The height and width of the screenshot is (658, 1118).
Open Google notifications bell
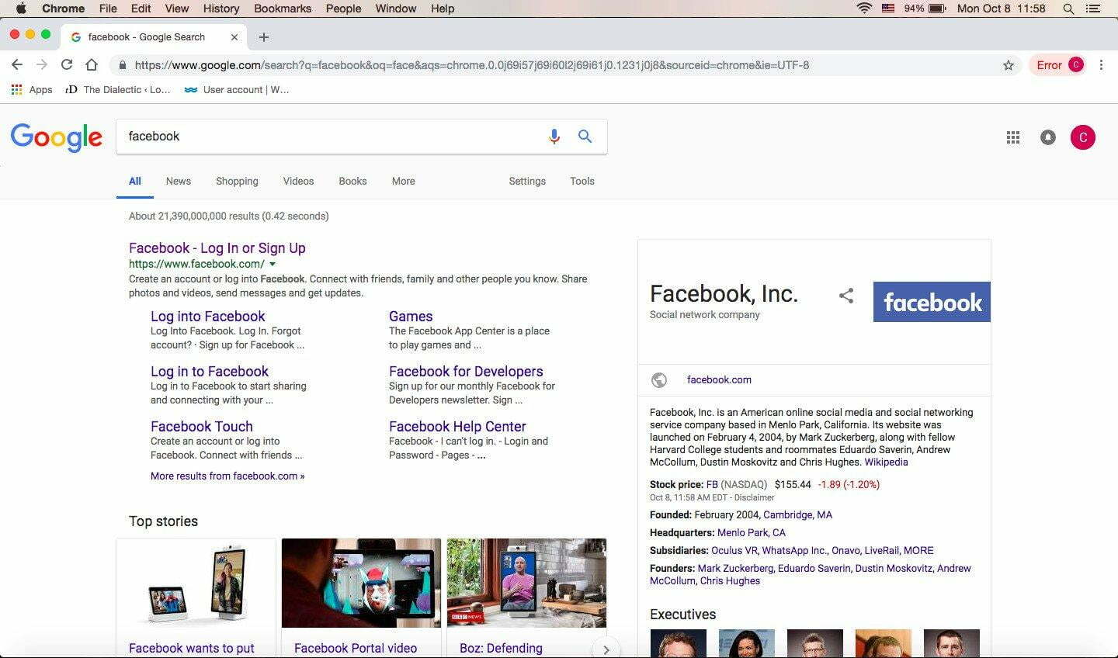point(1048,137)
